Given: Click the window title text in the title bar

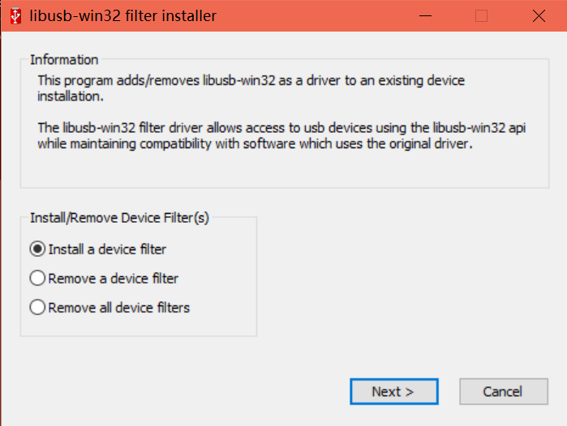Looking at the screenshot, I should (x=123, y=15).
